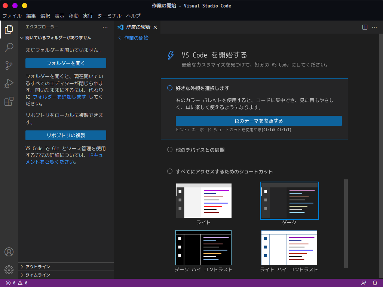Open the Run and Debug icon
Viewport: 383px width, 287px height.
9,83
